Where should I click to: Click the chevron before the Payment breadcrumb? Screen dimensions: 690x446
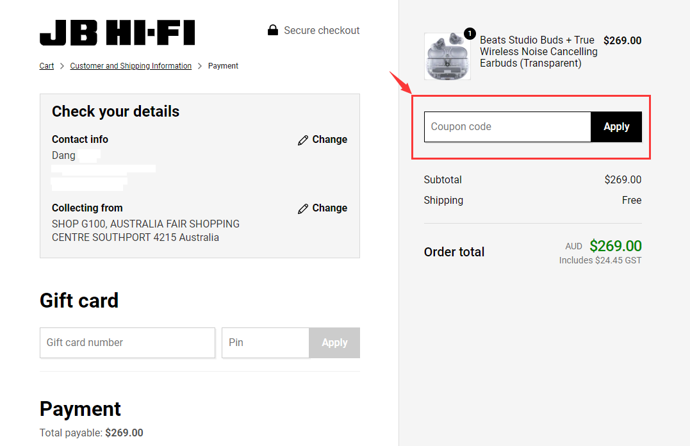coord(200,66)
